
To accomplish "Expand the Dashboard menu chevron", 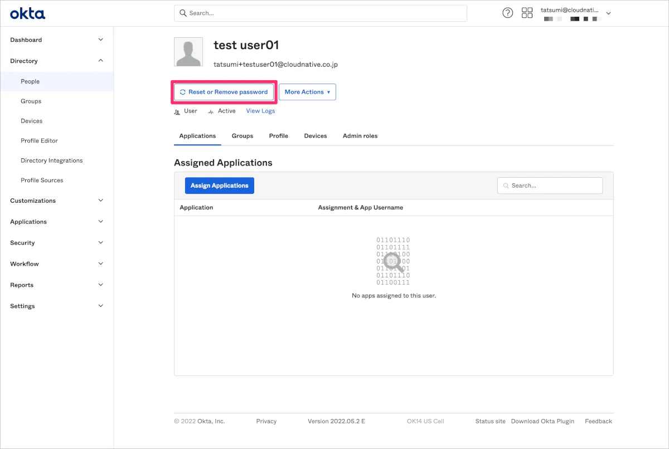I will 100,40.
